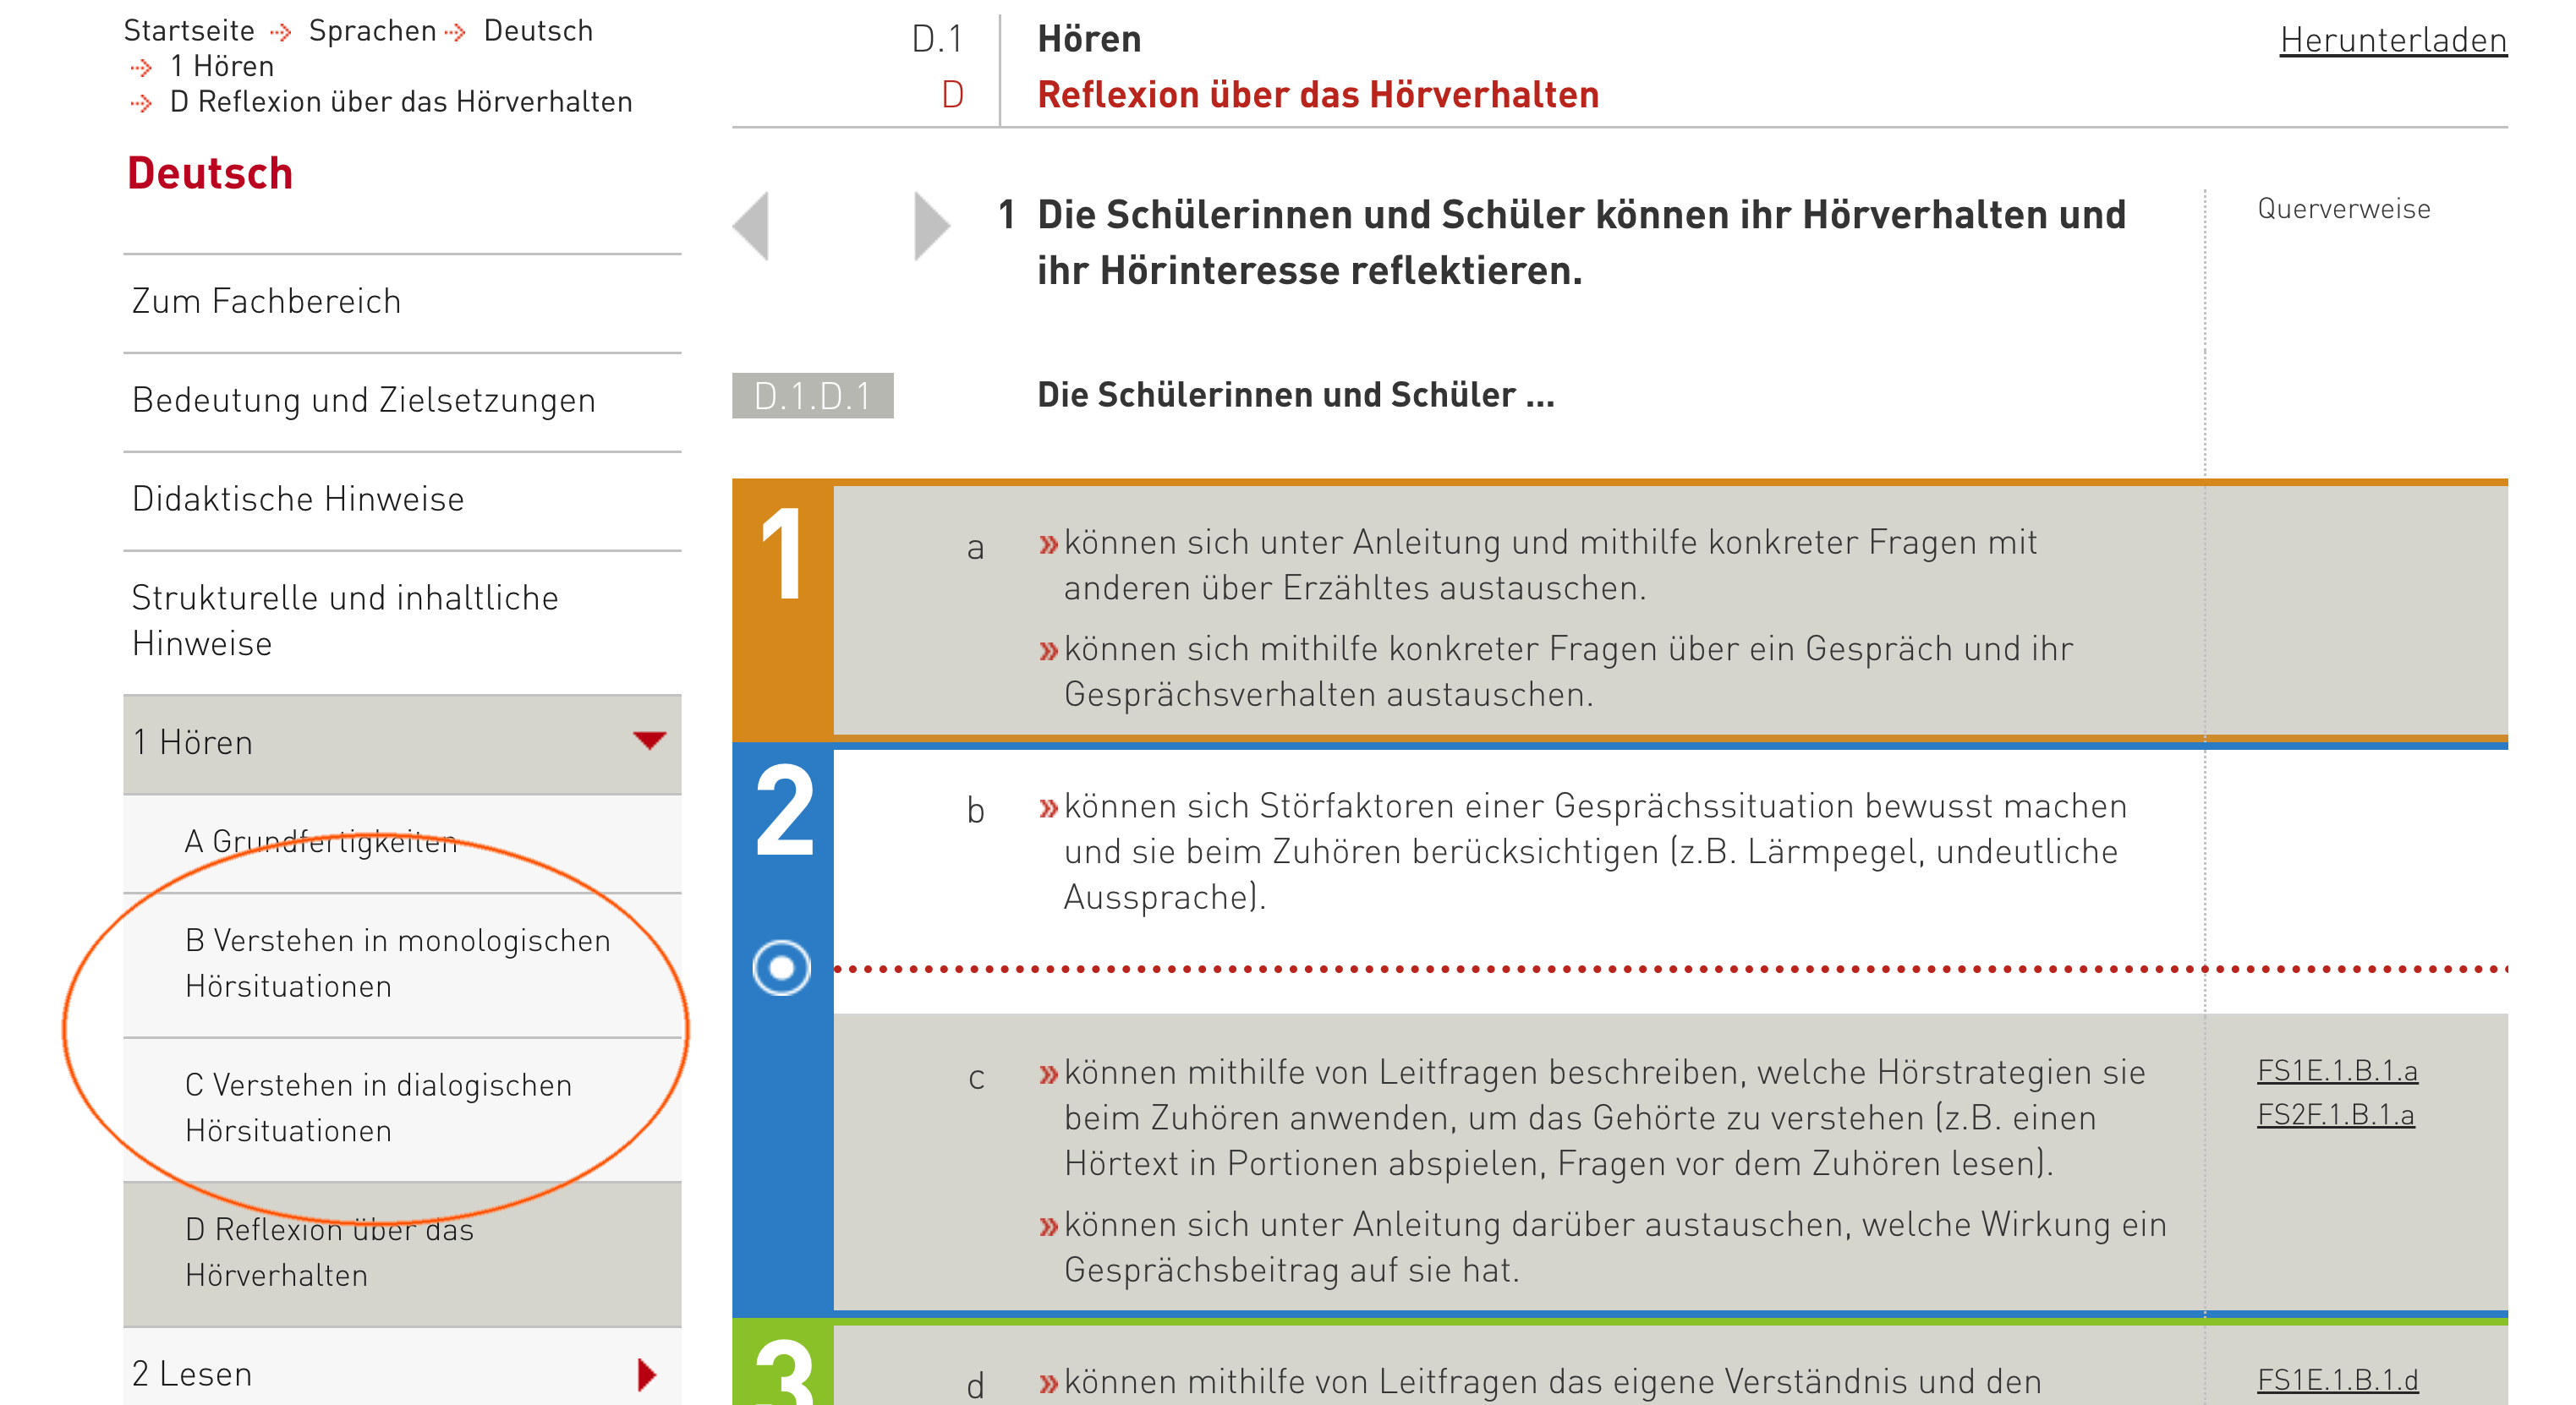Screen dimensions: 2576x1405
Task: Open Zum Fachbereich menu item
Action: pos(402,302)
